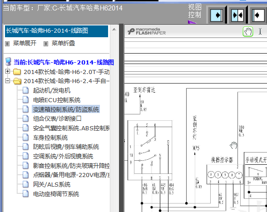Open 网关/ALS系统 diagram
This screenshot has height=212, width=267.
(52, 184)
